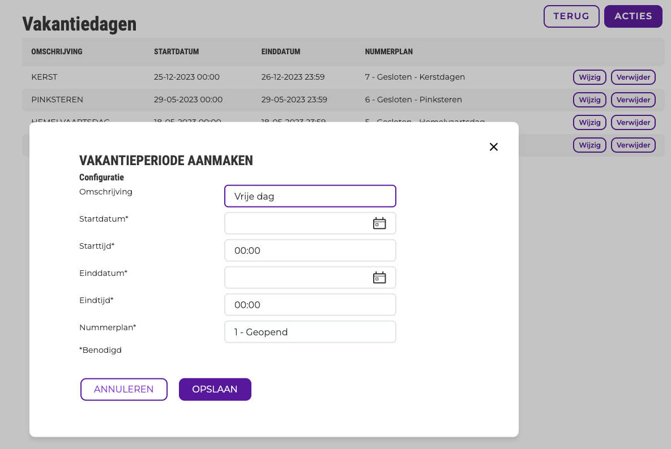671x449 pixels.
Task: Delete the PINKSTEREN row with Verwijder
Action: click(x=633, y=100)
